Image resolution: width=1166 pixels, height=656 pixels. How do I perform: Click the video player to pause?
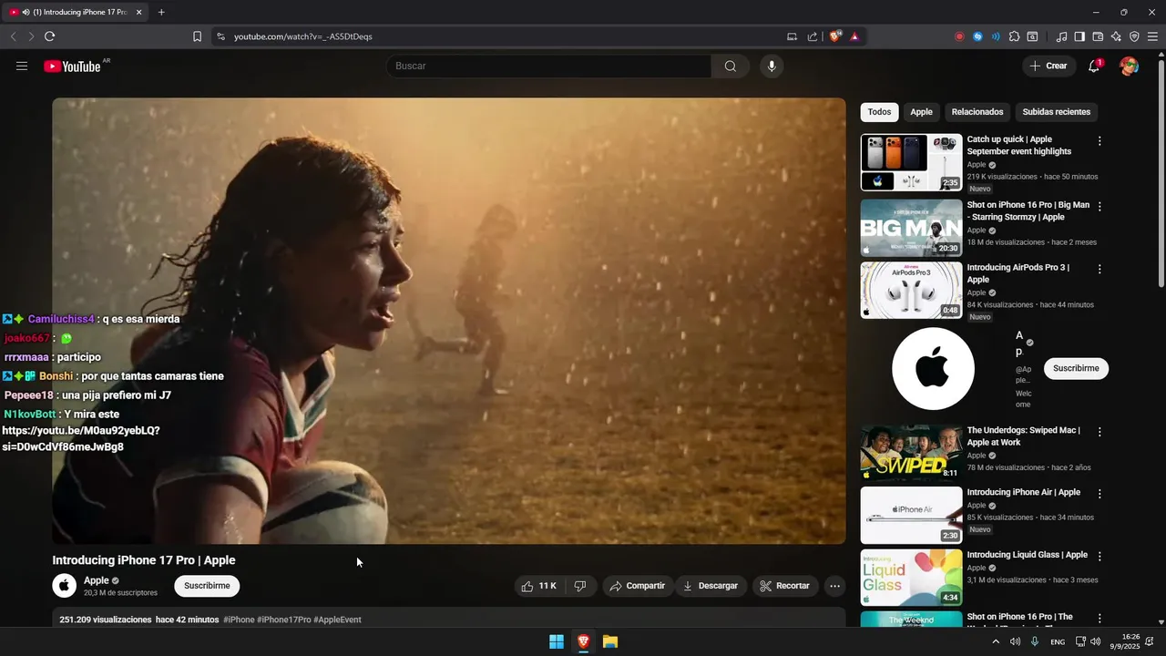(x=449, y=321)
